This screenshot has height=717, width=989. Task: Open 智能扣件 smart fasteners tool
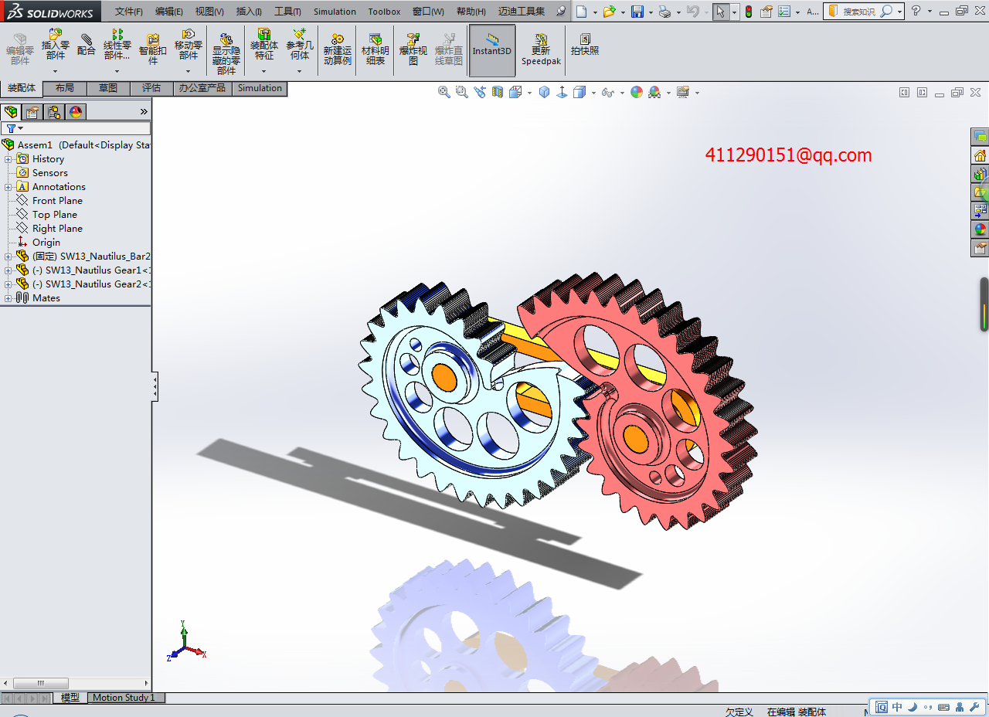click(153, 49)
